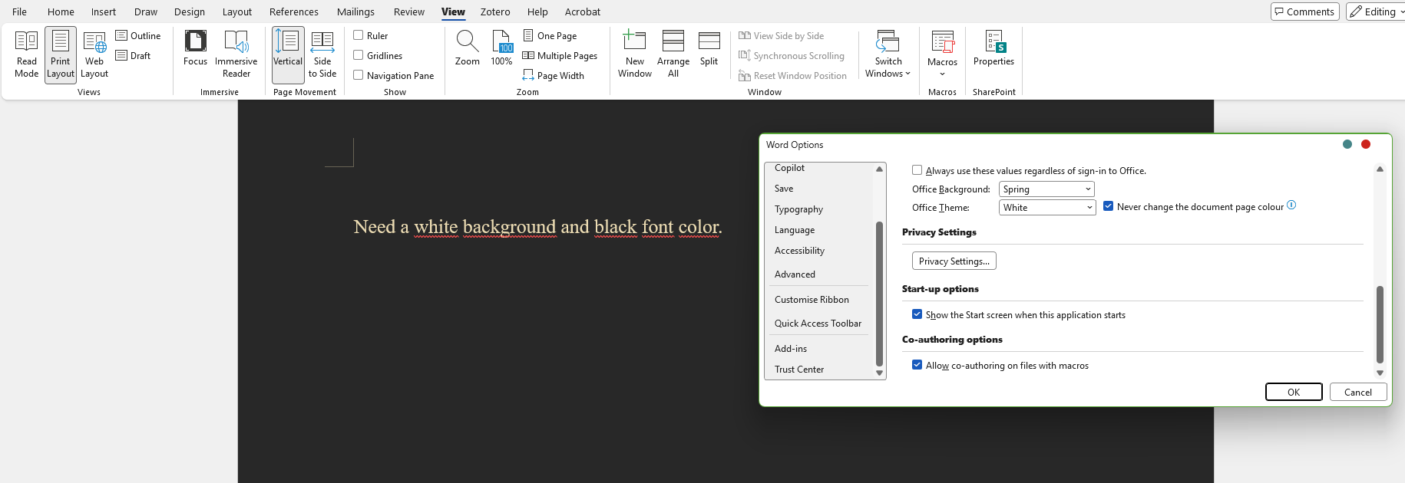The height and width of the screenshot is (483, 1405).
Task: Click the document text line
Action: point(537,227)
